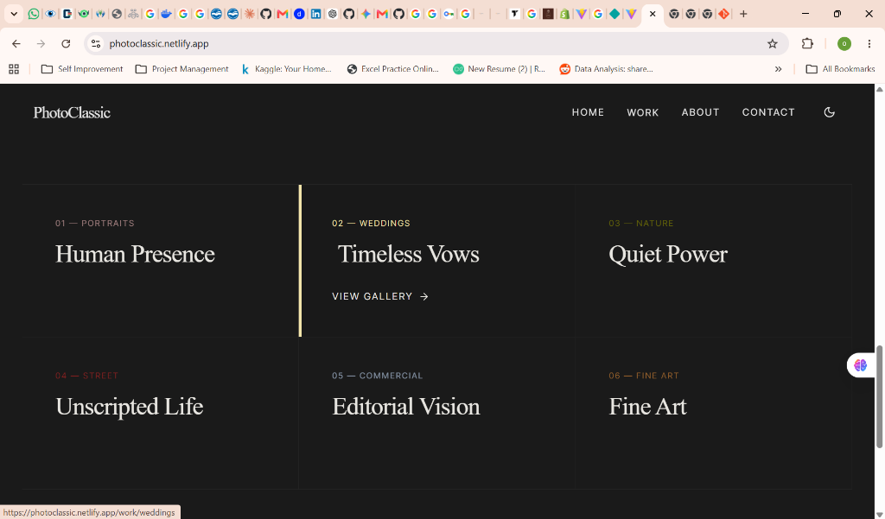Image resolution: width=885 pixels, height=519 pixels.
Task: Expand hidden bookmarks with the double chevron
Action: coord(778,69)
